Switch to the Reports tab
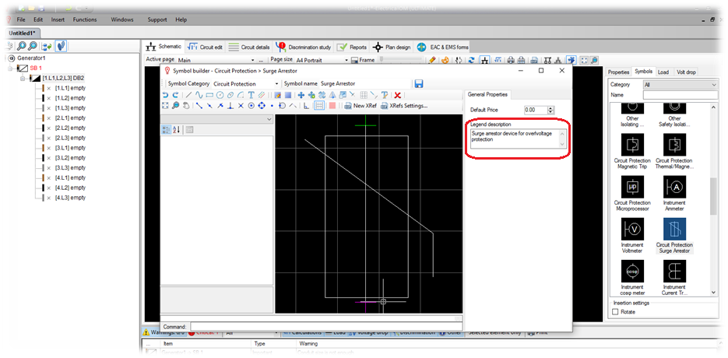 pyautogui.click(x=351, y=47)
